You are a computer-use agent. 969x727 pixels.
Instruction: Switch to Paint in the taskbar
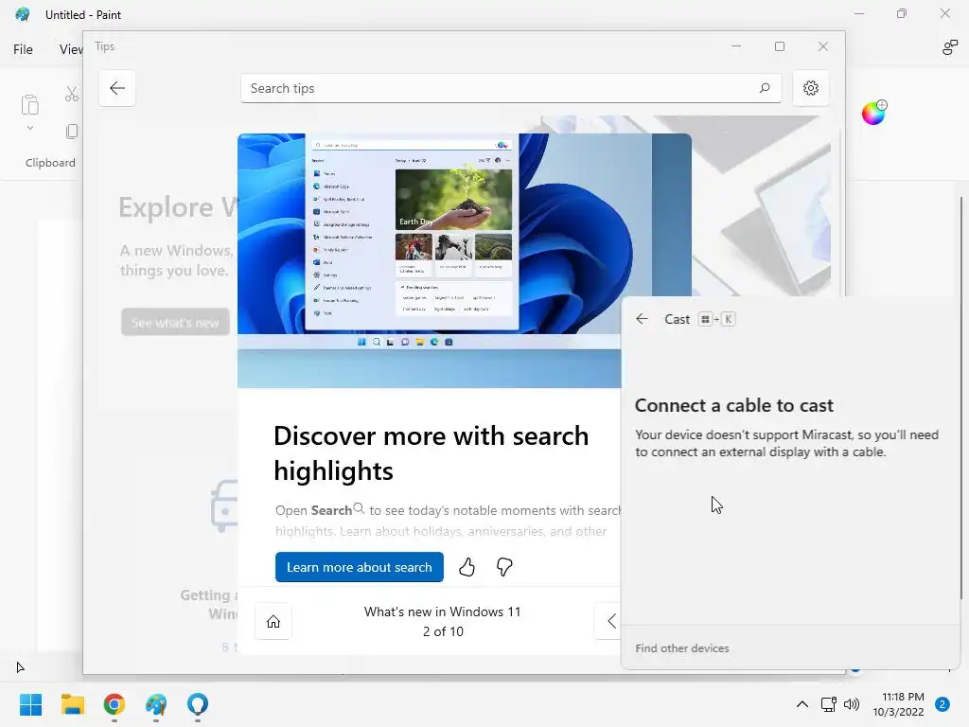[x=156, y=704]
